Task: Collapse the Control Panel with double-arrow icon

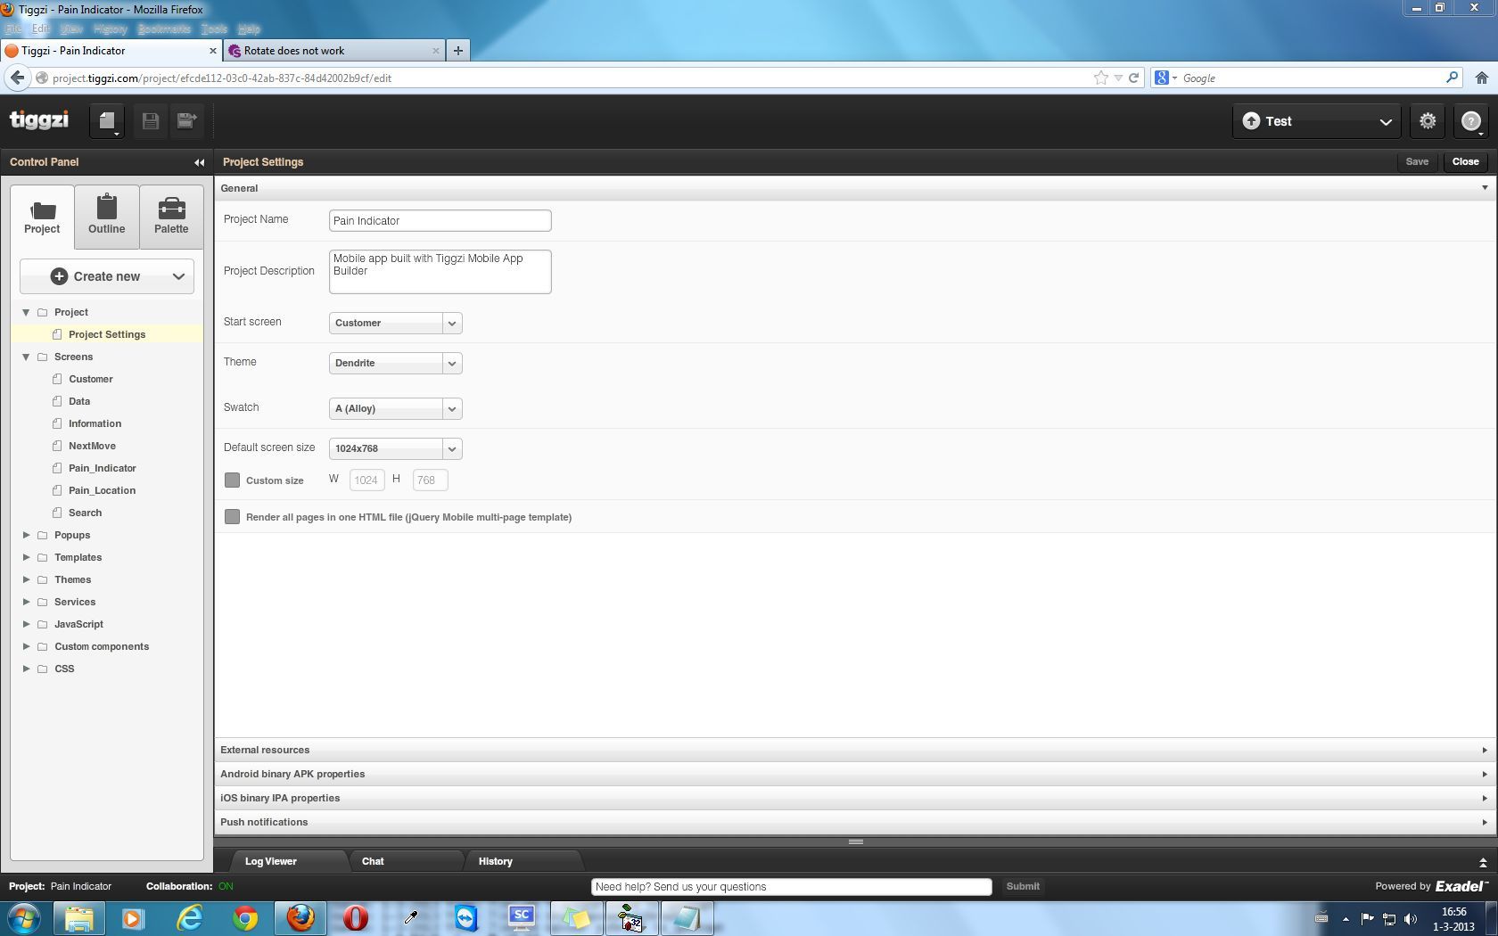Action: (x=199, y=162)
